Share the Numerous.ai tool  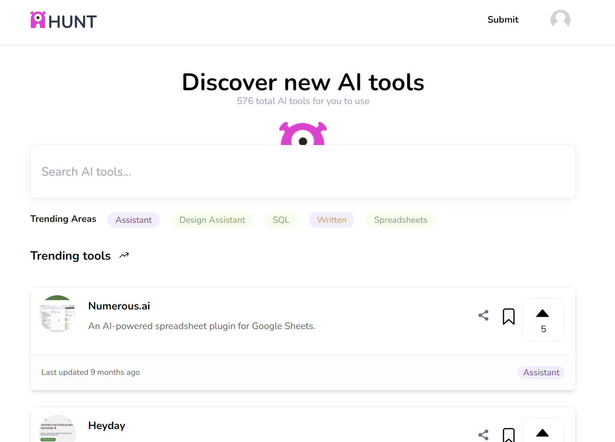click(483, 315)
